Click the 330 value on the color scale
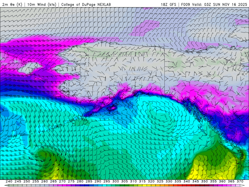249x187 pixels. (169, 181)
